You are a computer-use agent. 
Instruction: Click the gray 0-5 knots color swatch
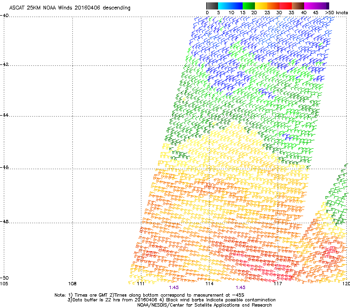pos(212,6)
